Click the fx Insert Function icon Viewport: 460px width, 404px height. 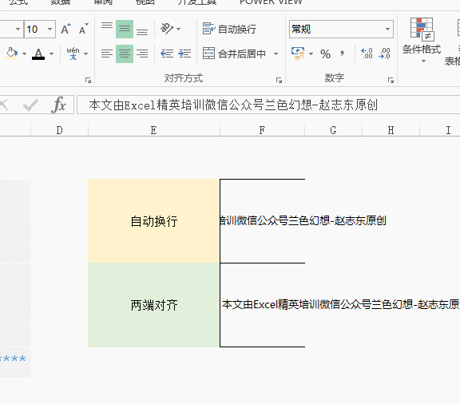[x=58, y=105]
